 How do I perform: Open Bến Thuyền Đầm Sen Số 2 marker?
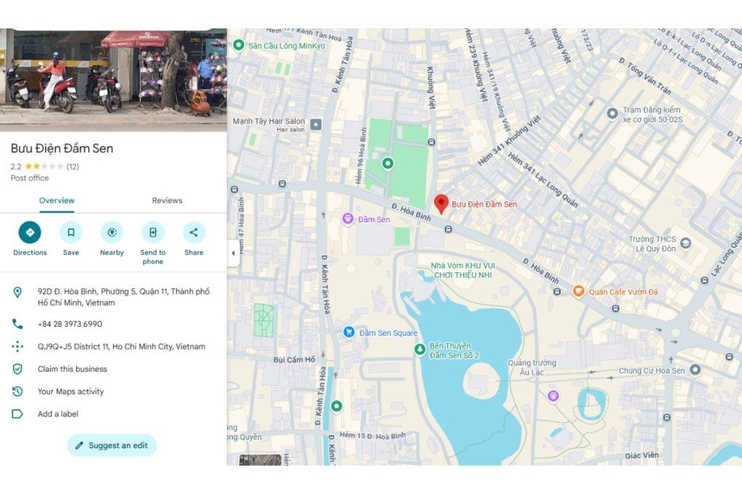pos(419,350)
